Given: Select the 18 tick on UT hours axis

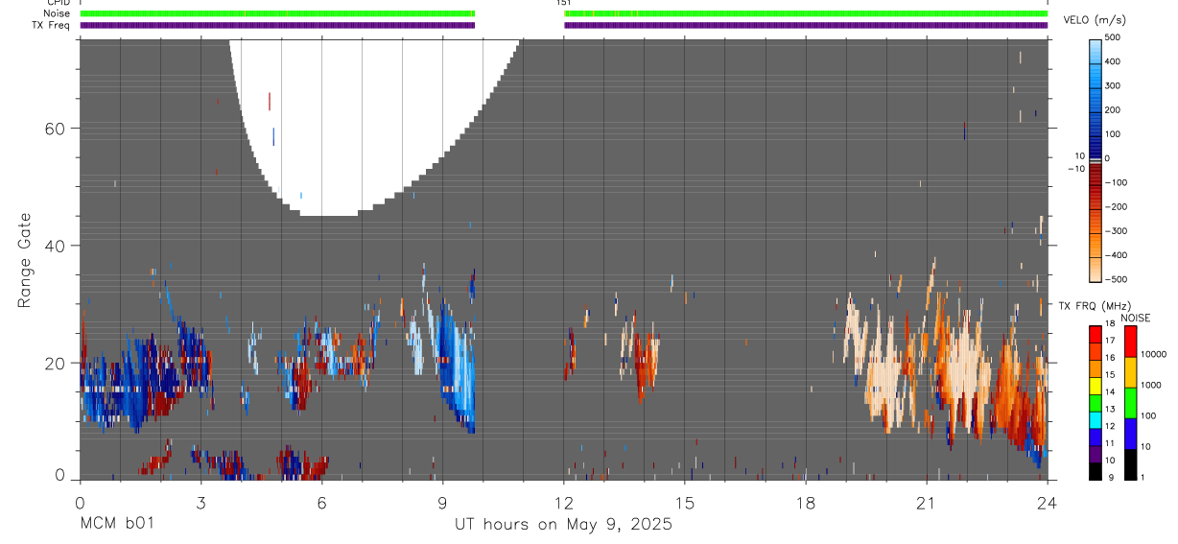Looking at the screenshot, I should 806,502.
